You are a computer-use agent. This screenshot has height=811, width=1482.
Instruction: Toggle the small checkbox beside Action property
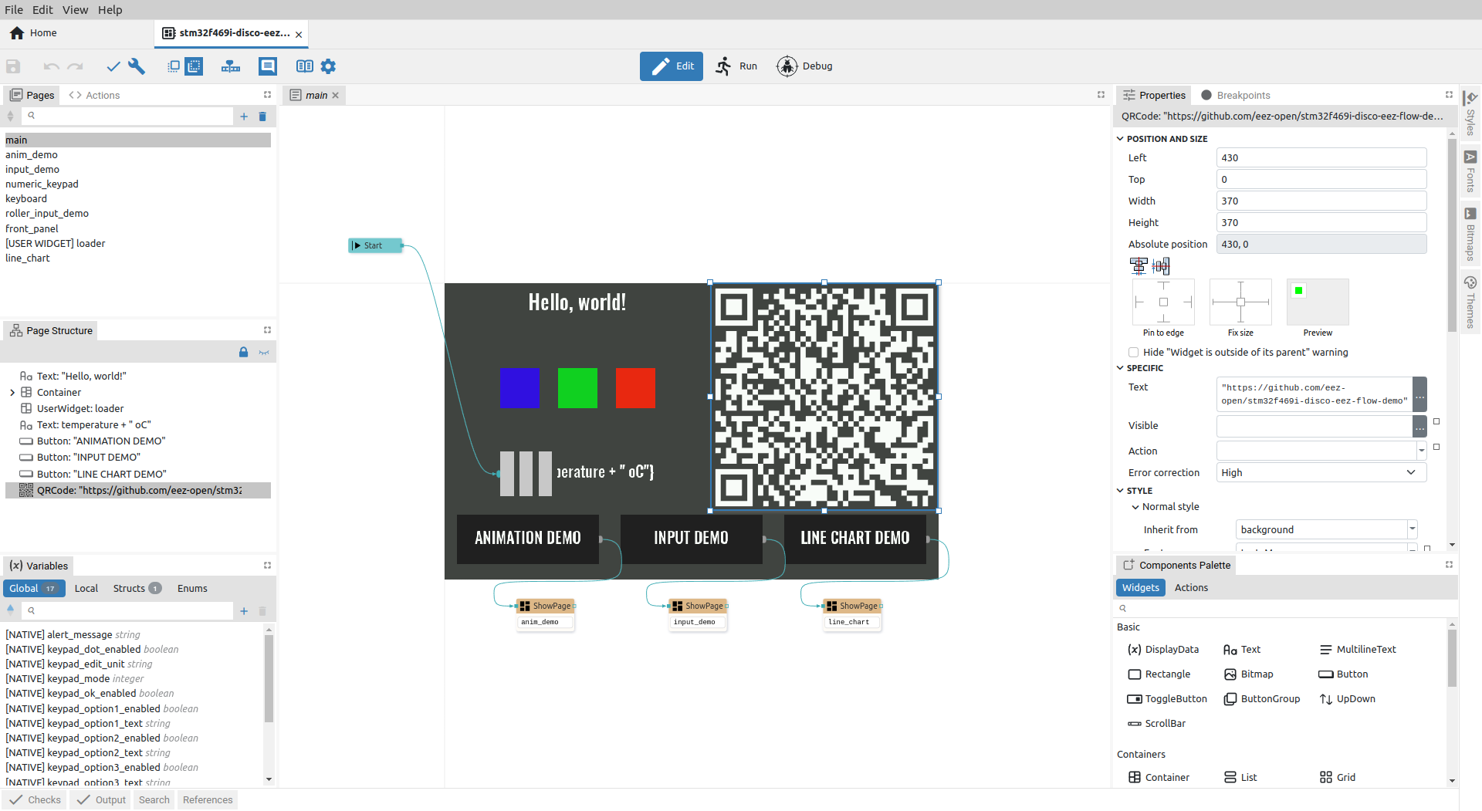pos(1436,448)
